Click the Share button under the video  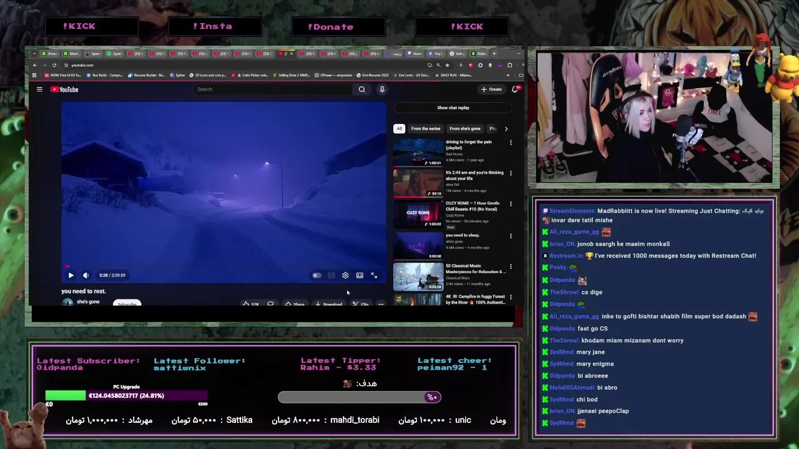coord(294,304)
